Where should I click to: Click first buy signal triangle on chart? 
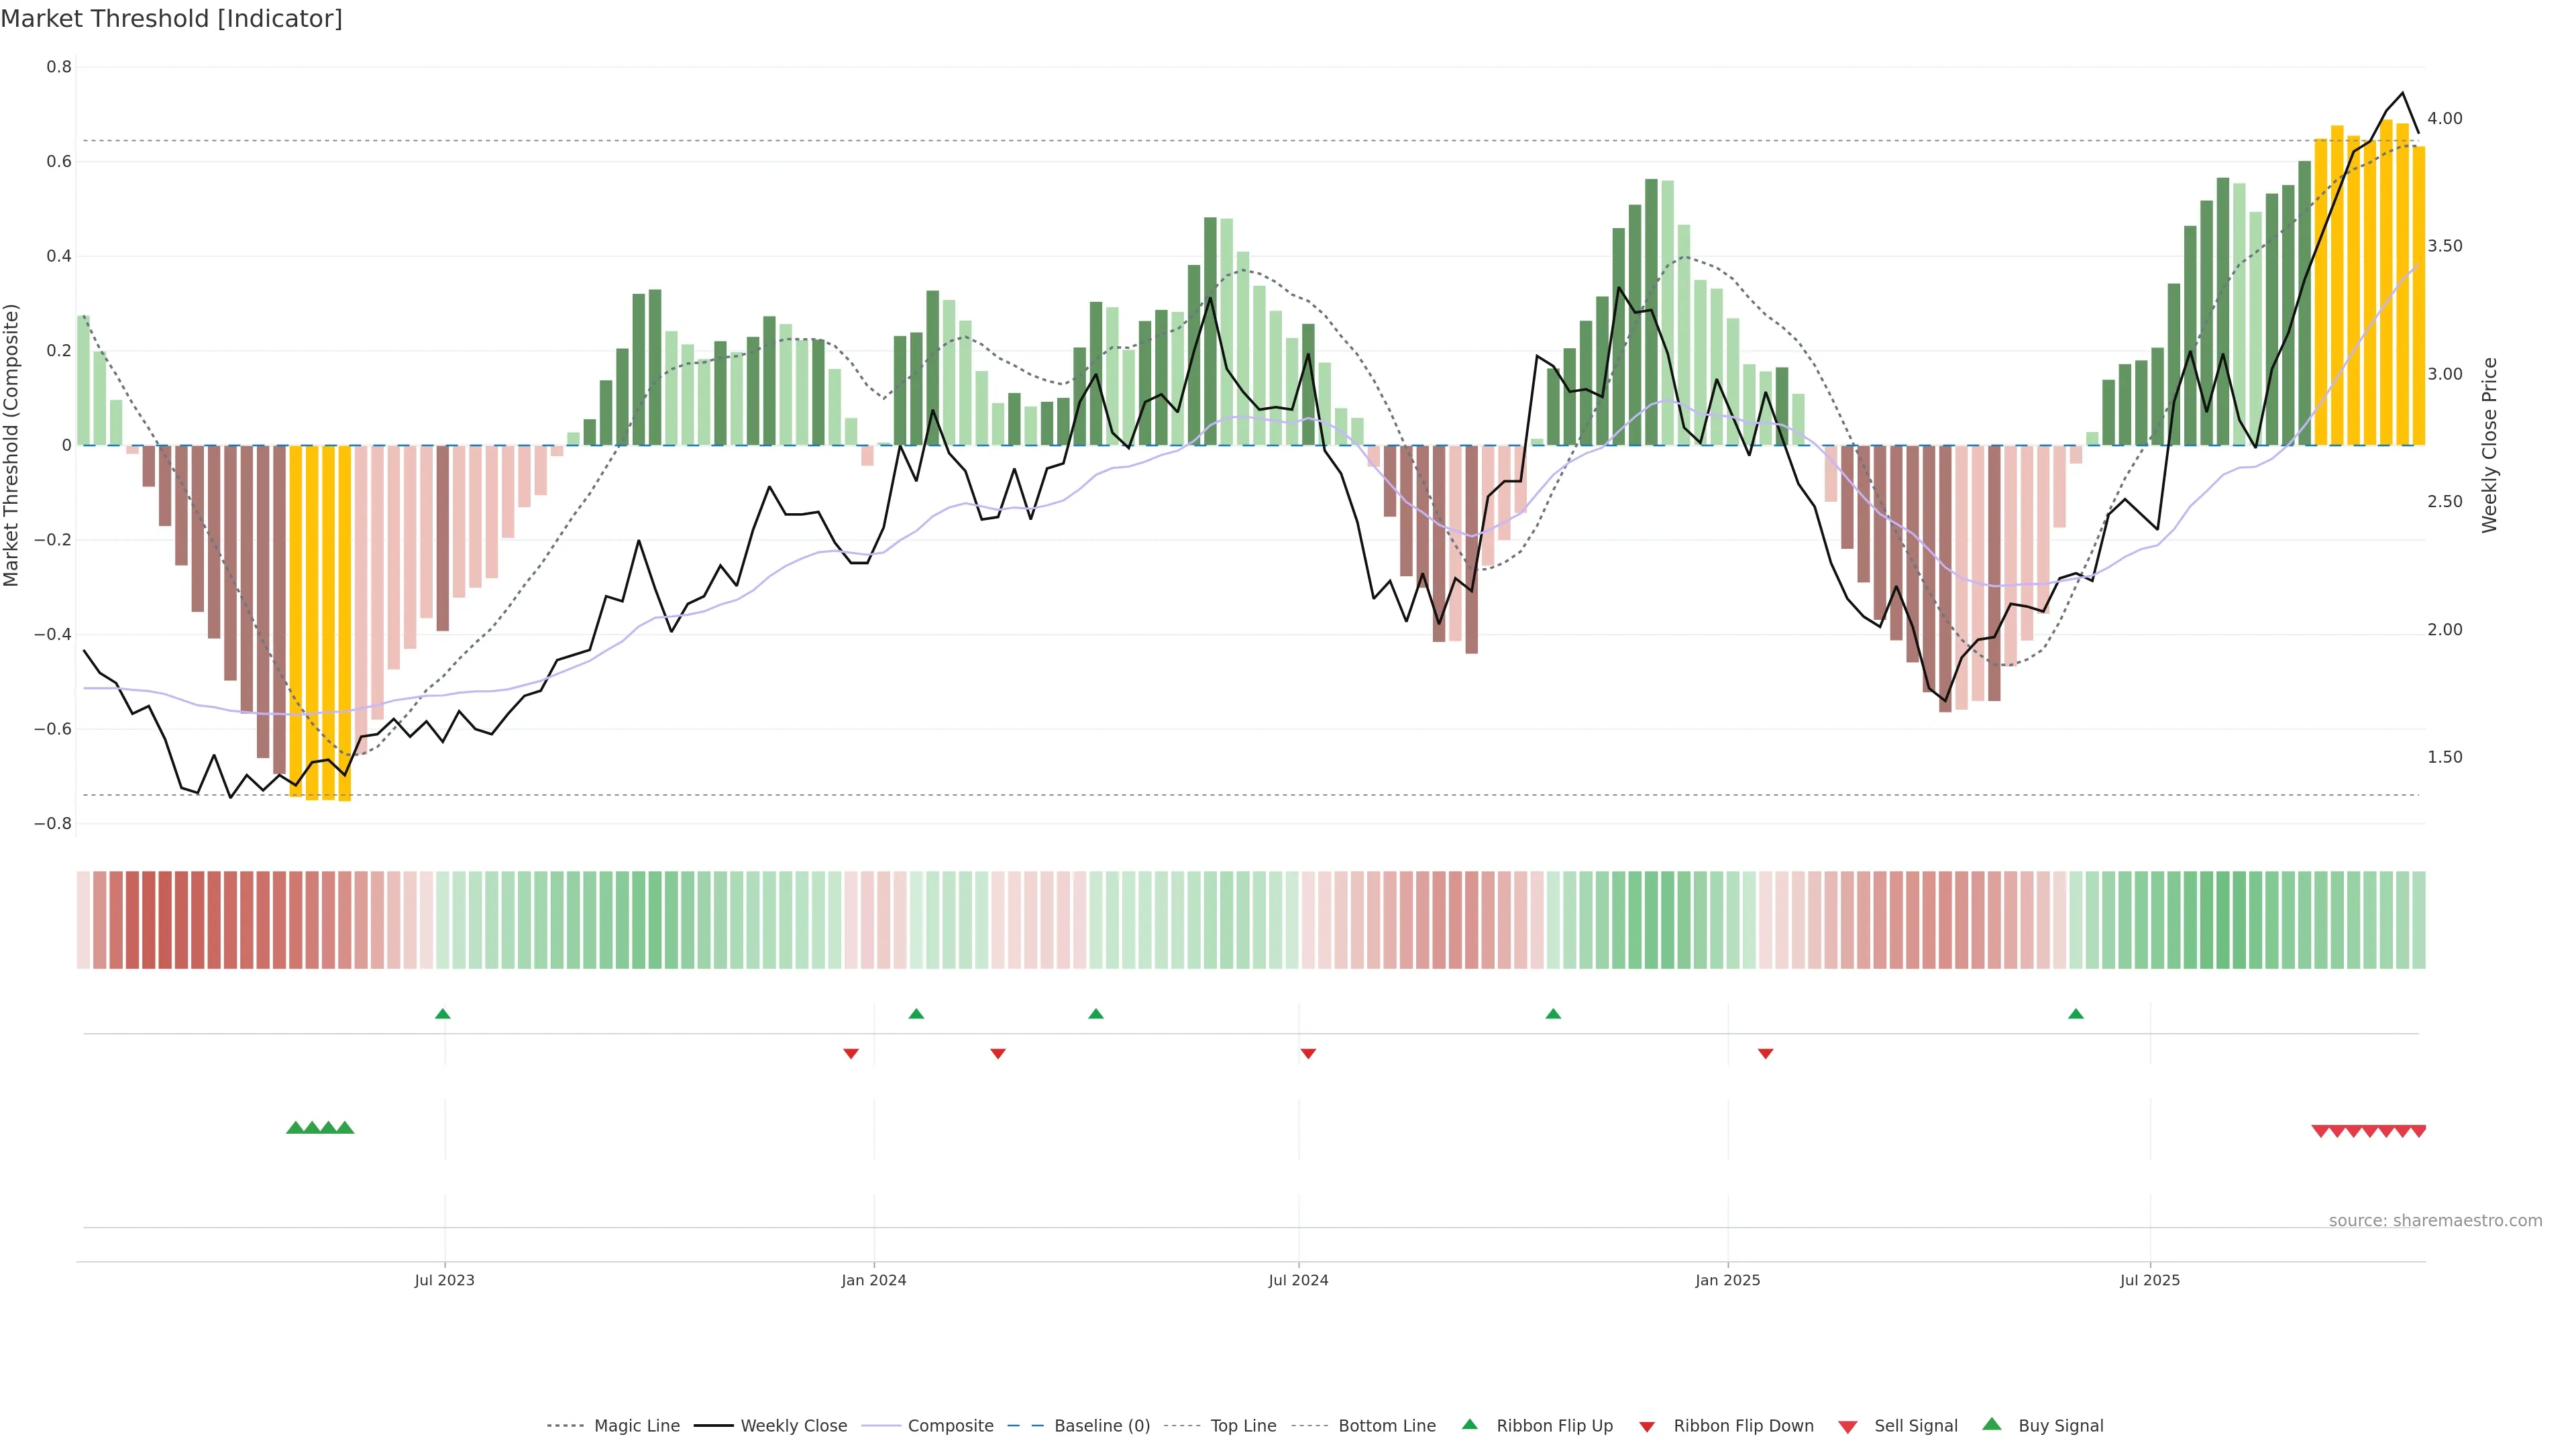tap(295, 1128)
